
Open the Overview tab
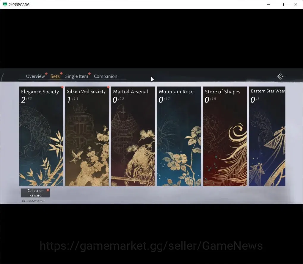35,76
